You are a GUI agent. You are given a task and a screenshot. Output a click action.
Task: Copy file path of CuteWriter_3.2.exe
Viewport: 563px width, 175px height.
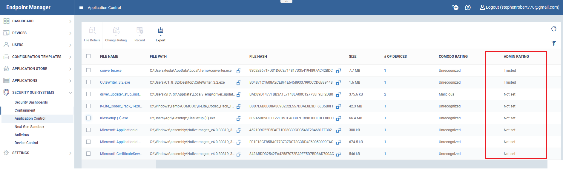pos(239,83)
